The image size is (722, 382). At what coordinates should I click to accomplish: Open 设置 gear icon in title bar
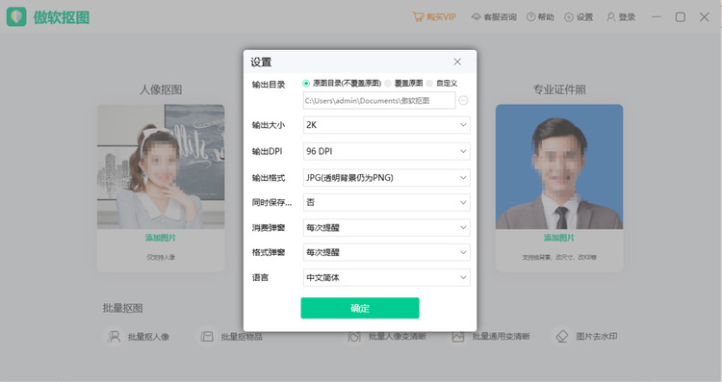point(569,17)
